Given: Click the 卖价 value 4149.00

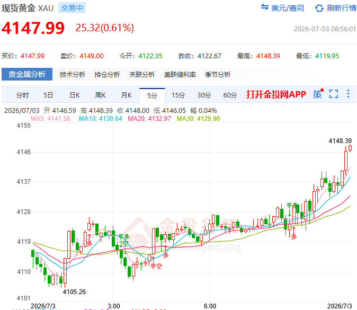Looking at the screenshot, I should (91, 56).
